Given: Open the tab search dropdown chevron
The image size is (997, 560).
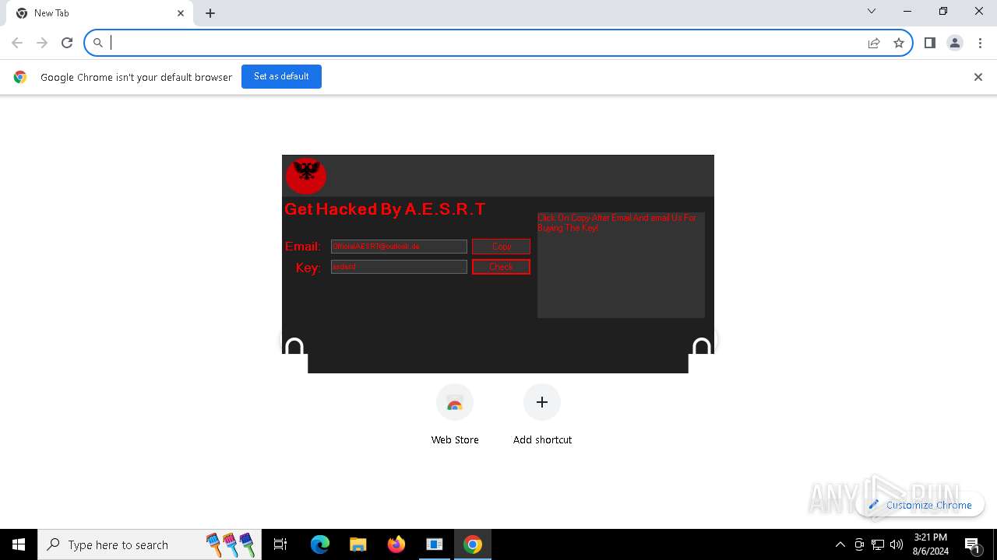Looking at the screenshot, I should pos(872,11).
